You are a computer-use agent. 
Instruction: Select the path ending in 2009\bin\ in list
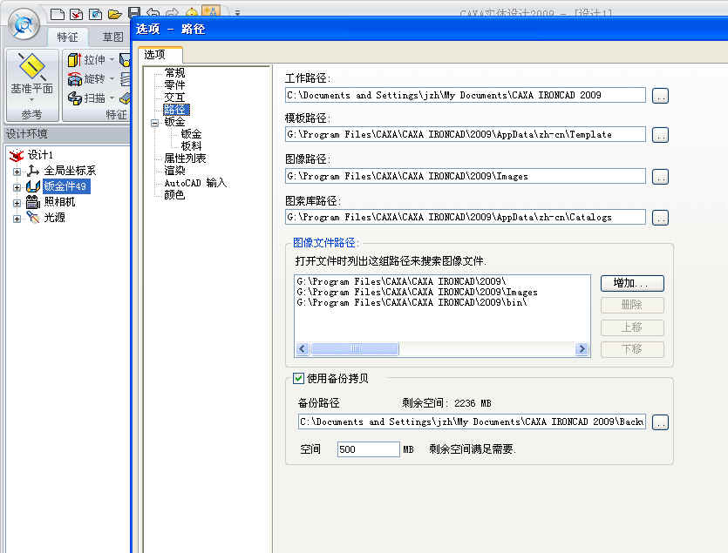(412, 302)
